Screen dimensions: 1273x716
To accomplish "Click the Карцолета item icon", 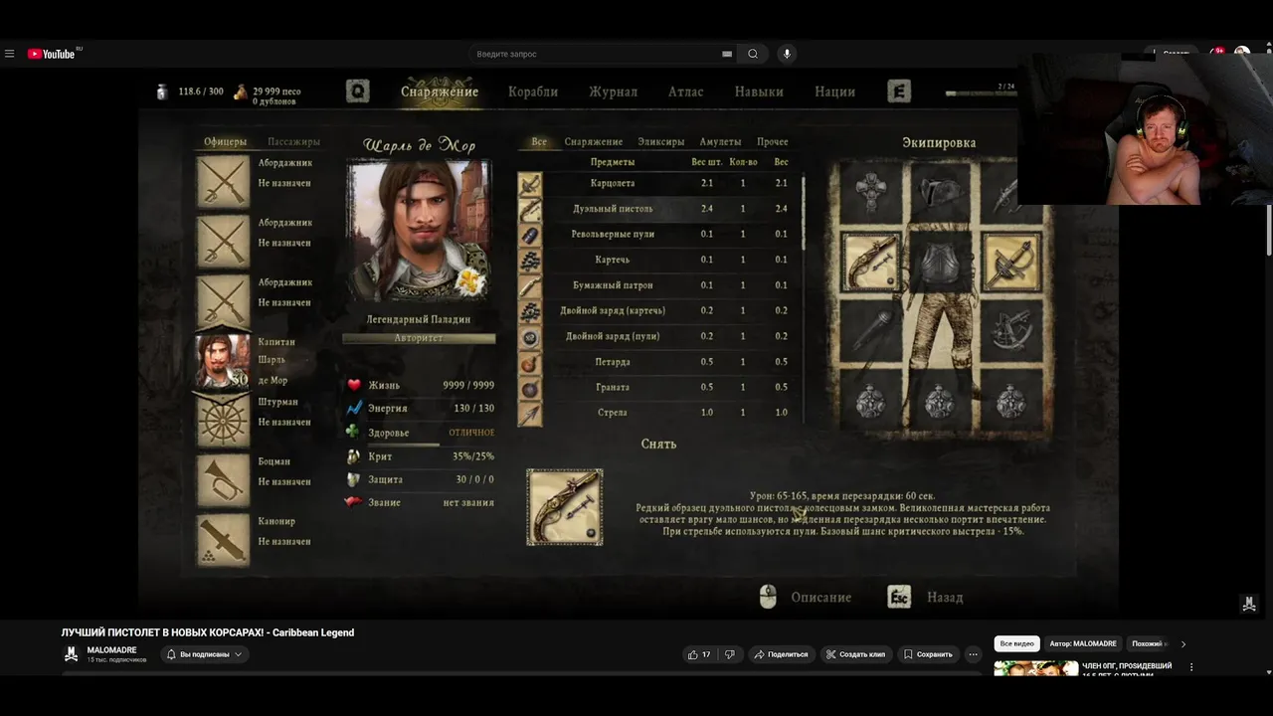I will (x=530, y=184).
